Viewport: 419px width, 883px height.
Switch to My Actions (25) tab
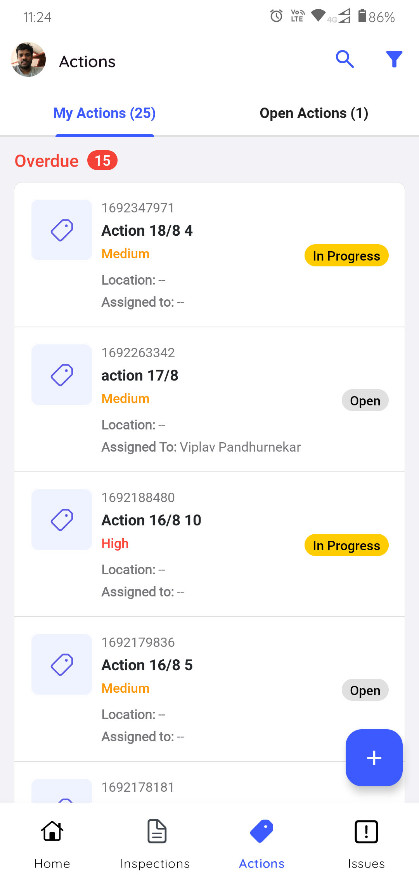click(104, 113)
